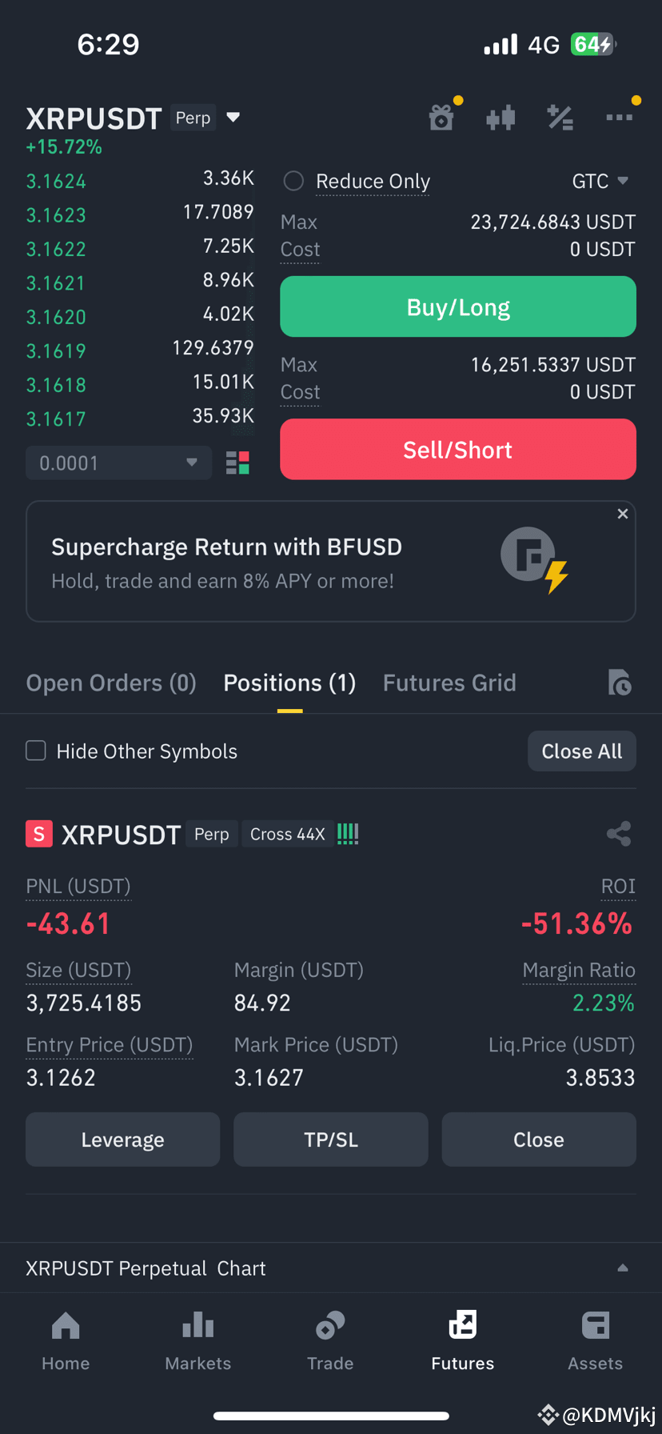This screenshot has height=1434, width=662.
Task: Dismiss the BFUSD banner
Action: coord(623,514)
